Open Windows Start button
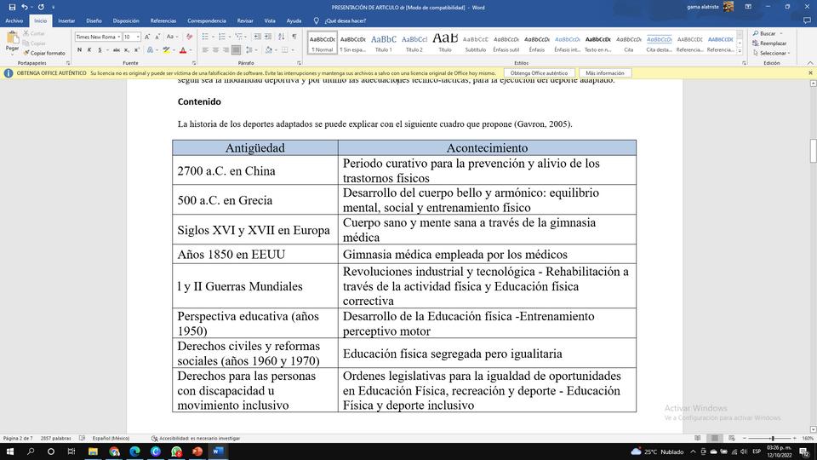This screenshot has height=460, width=817. point(9,451)
